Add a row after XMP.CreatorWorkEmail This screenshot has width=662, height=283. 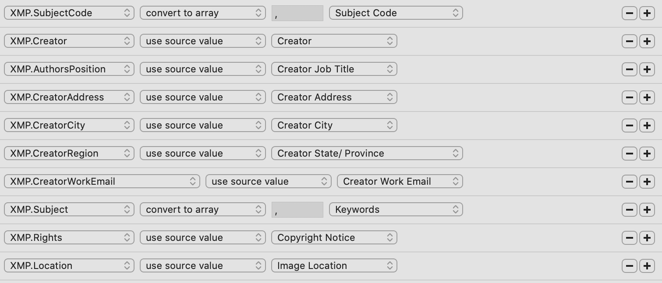click(x=647, y=182)
